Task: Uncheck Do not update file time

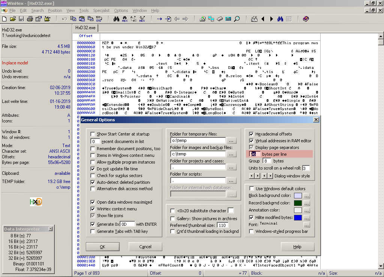Action: [x=93, y=169]
